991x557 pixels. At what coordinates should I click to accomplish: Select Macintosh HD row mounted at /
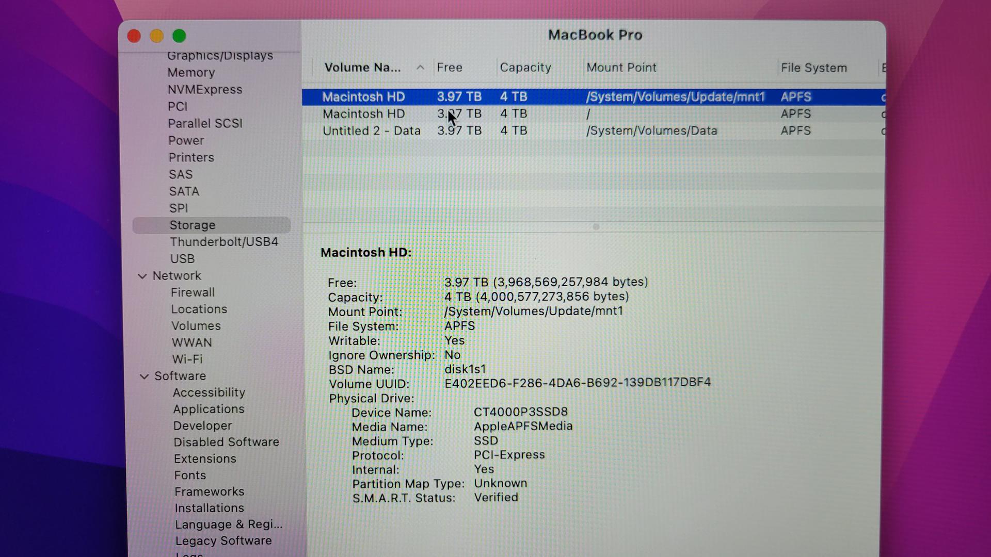(594, 114)
